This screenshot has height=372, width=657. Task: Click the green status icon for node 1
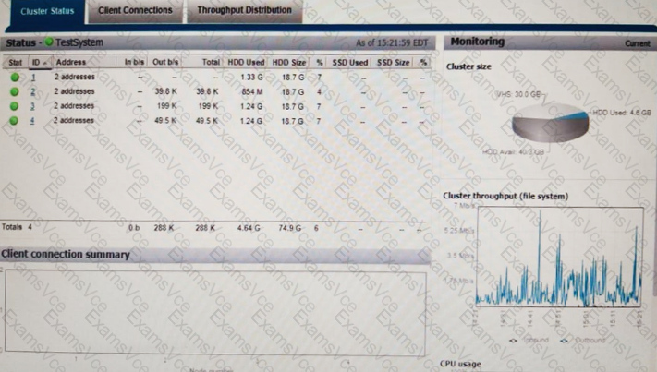point(15,78)
